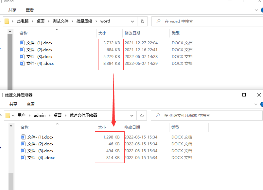Click the docx icon of 文件- (2).docx in 优速文件压缩器 window
263x190 pixels.
coord(23,144)
